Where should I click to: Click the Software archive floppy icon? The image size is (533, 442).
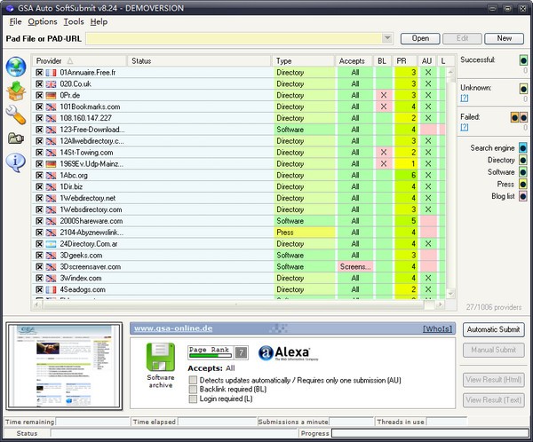(x=161, y=357)
